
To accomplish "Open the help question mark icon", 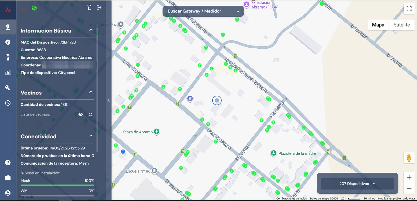I will pyautogui.click(x=8, y=163).
